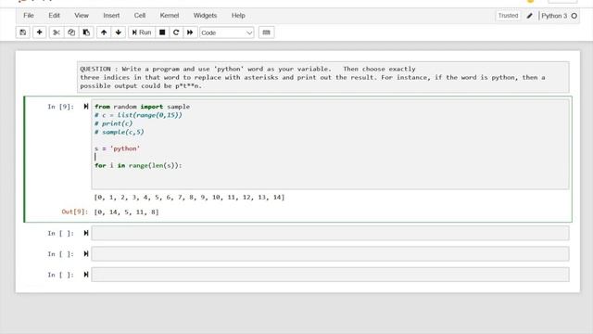The width and height of the screenshot is (593, 334).
Task: Run the second empty cell via its run icon
Action: [86, 253]
